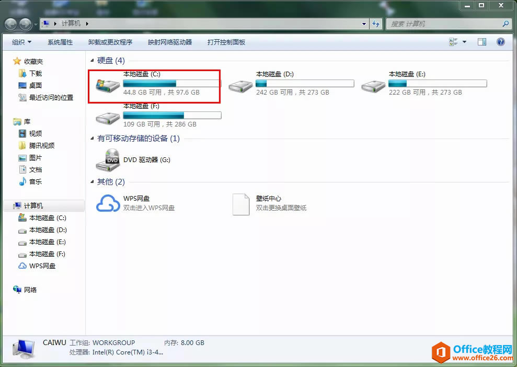Screen dimensions: 517x367
Task: Open Local Disk (D:) drive icon
Action: pos(240,87)
